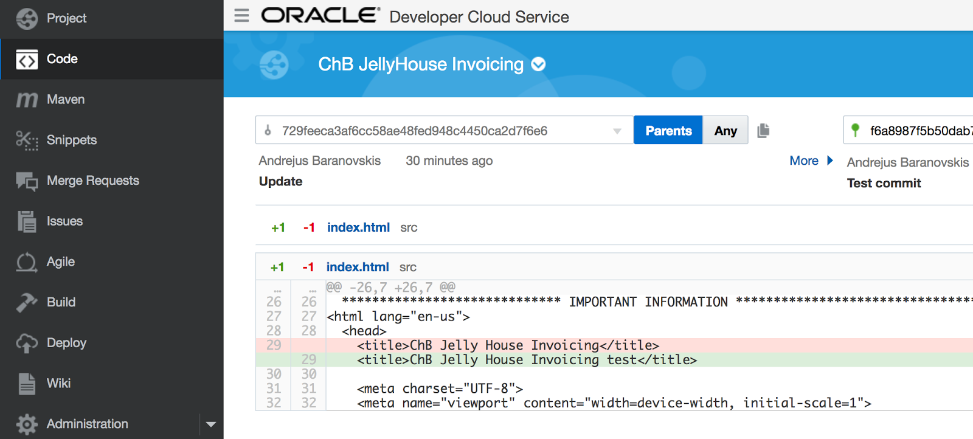This screenshot has width=973, height=439.
Task: Expand the Administration menu arrow
Action: (211, 424)
